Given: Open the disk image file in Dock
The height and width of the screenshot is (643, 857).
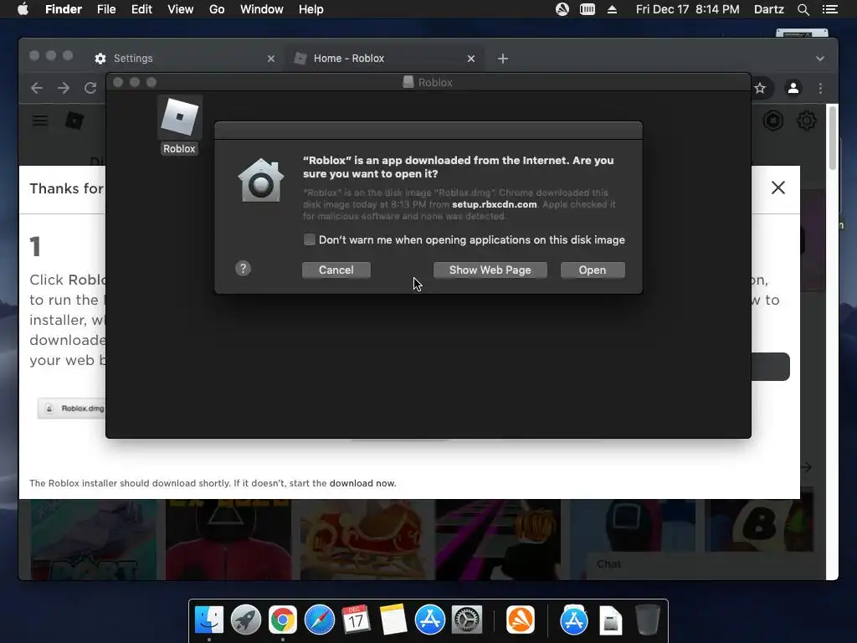Looking at the screenshot, I should 610,621.
